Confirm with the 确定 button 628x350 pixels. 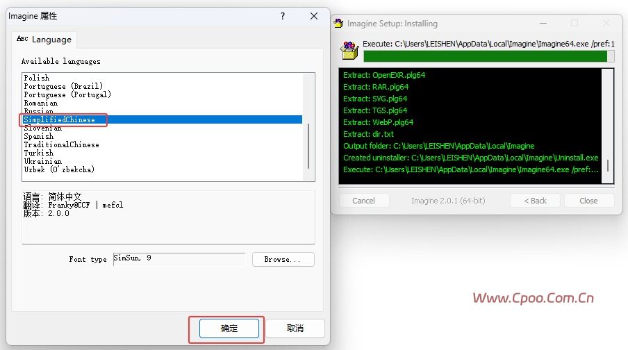[x=229, y=328]
